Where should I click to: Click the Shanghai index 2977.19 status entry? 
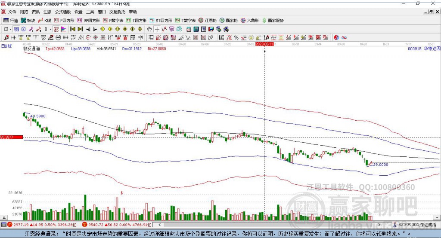[x=42, y=225]
